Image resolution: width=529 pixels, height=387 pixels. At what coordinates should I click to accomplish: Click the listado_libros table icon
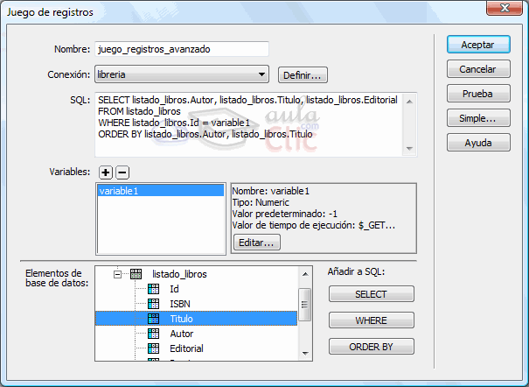[136, 274]
